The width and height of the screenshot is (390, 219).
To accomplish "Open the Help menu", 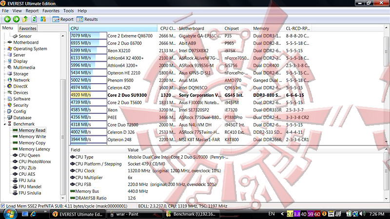I will click(82, 11).
